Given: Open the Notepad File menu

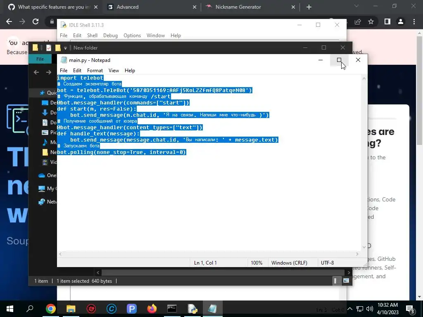Looking at the screenshot, I should click(64, 70).
